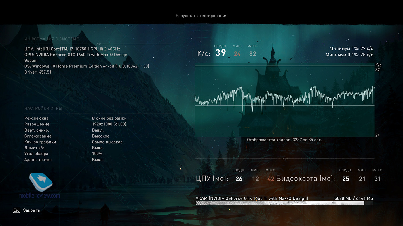The image size is (403, 226).
Task: Click the К/с: label
Action: tap(204, 53)
